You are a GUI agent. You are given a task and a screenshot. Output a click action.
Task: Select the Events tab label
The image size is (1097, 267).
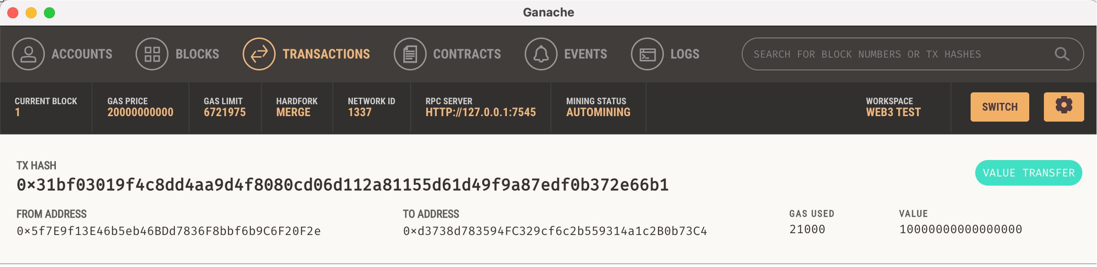tap(586, 54)
